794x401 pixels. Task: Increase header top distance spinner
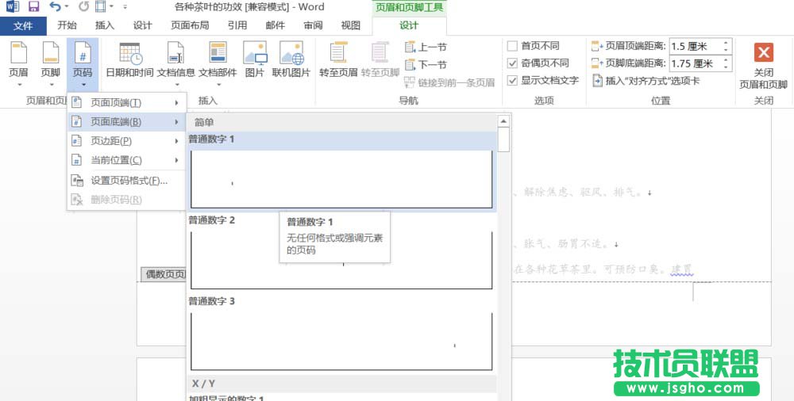[727, 43]
